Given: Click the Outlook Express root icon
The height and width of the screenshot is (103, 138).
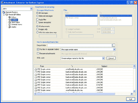Looking at the screenshot, I should 4,12.
